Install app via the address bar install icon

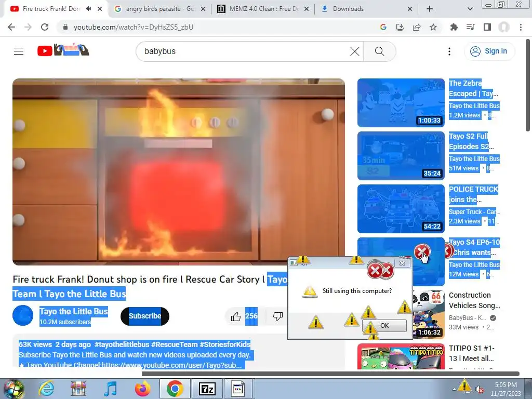[x=400, y=27]
